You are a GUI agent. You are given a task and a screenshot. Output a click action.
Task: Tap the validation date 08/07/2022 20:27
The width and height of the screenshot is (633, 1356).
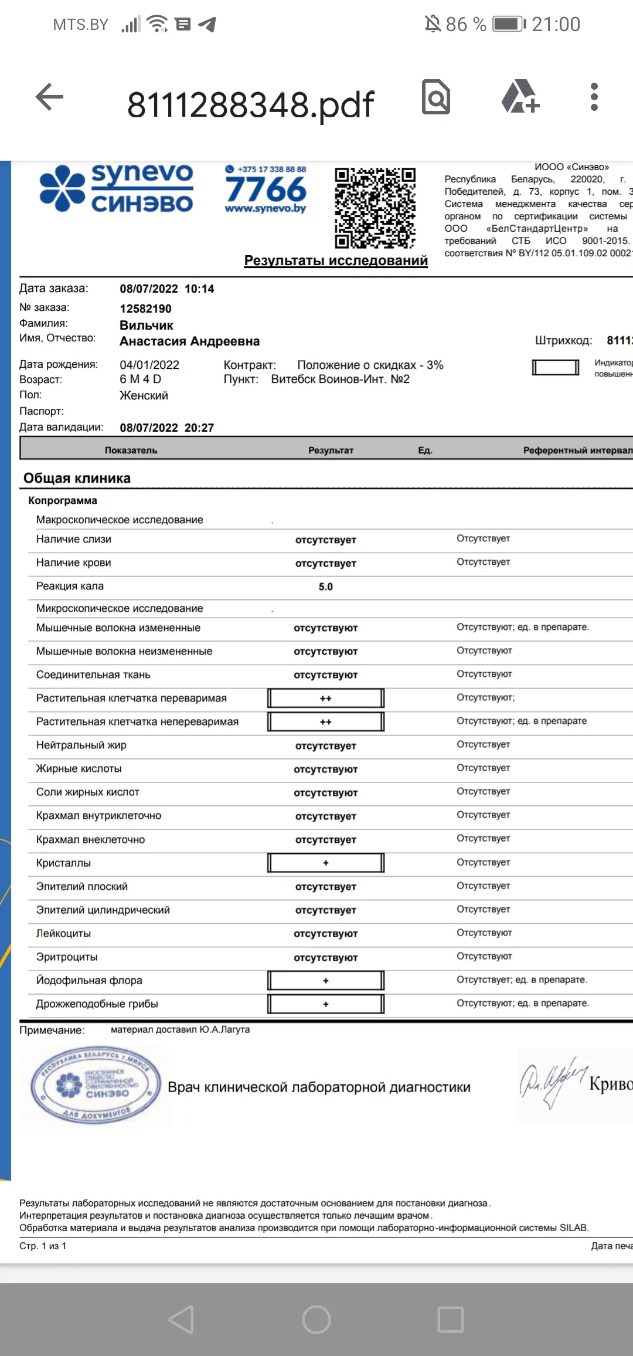click(x=167, y=428)
